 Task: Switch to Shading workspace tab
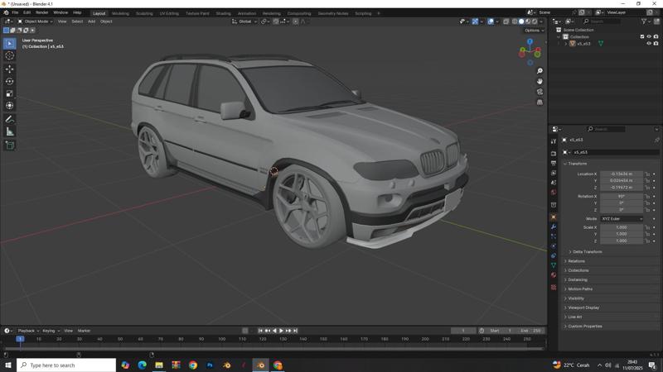[223, 13]
